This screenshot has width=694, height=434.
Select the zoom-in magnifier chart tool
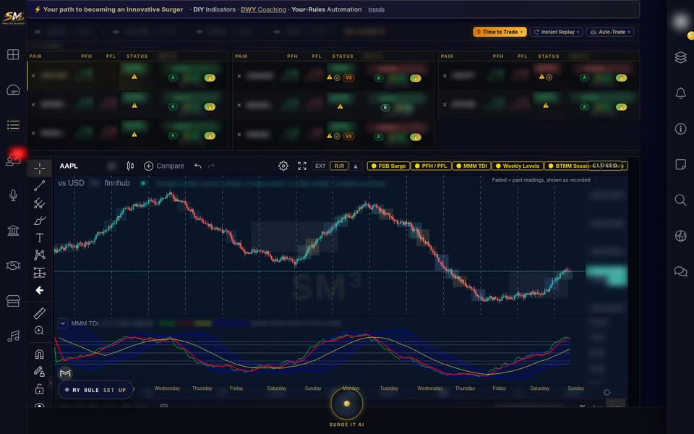(x=39, y=331)
